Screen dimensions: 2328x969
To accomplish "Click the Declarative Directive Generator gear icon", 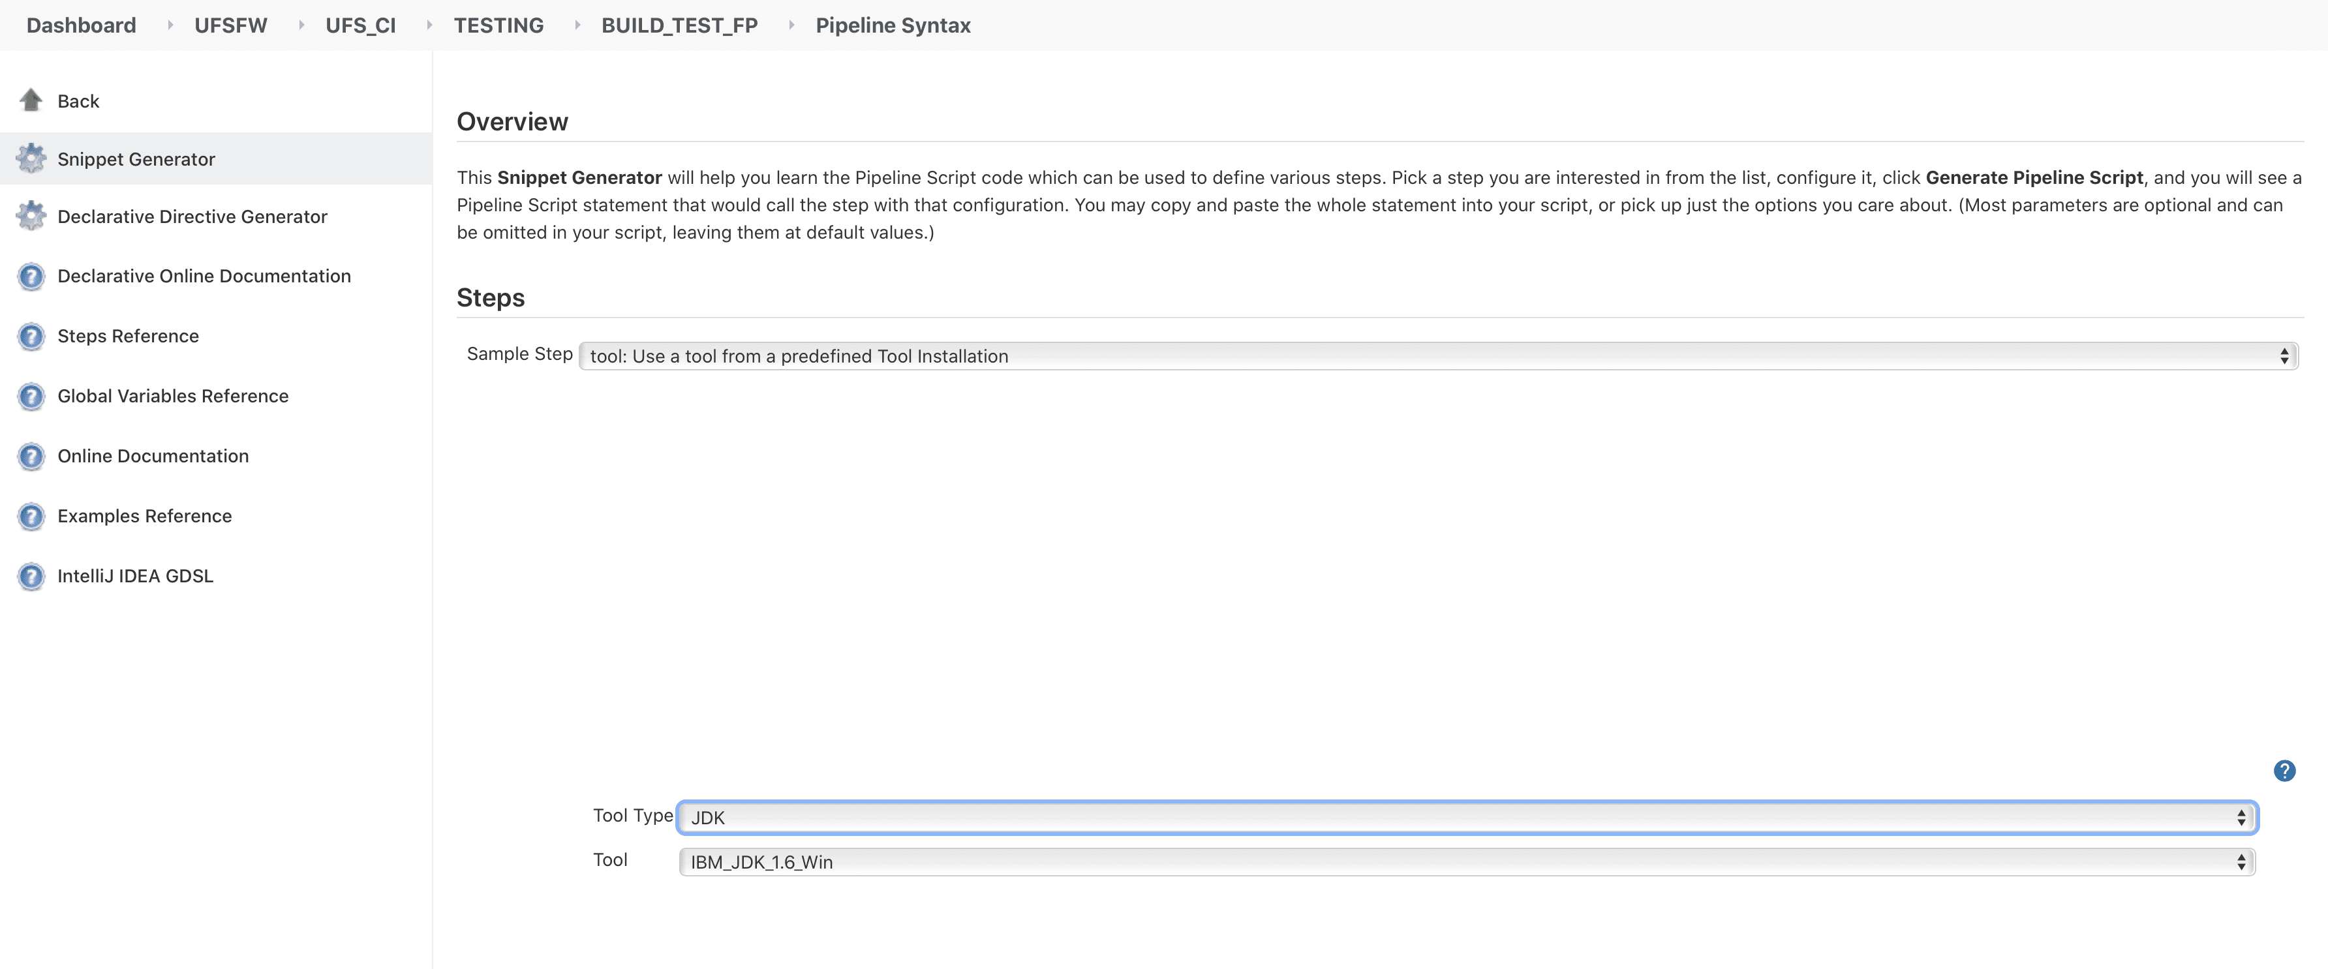I will tap(31, 216).
